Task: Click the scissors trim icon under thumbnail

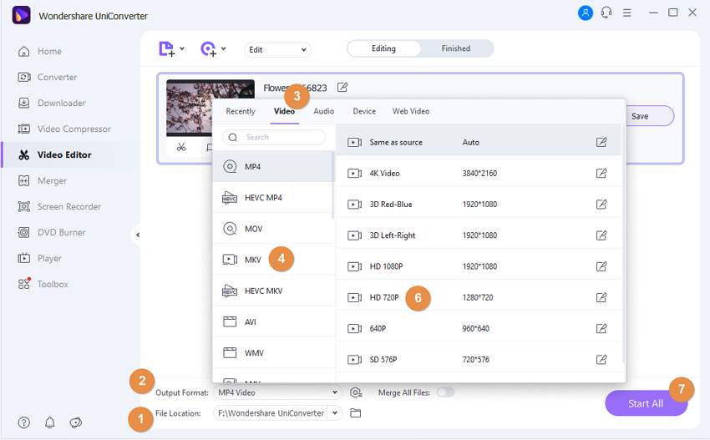Action: [x=181, y=147]
